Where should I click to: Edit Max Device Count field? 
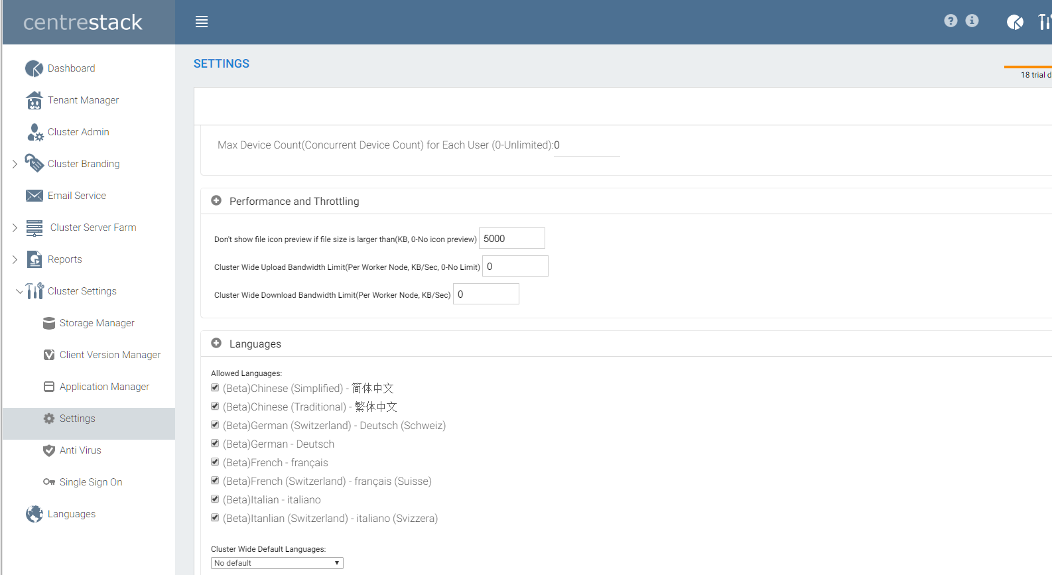(x=587, y=145)
